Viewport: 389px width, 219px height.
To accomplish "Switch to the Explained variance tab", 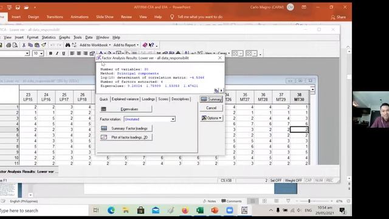I will [125, 99].
